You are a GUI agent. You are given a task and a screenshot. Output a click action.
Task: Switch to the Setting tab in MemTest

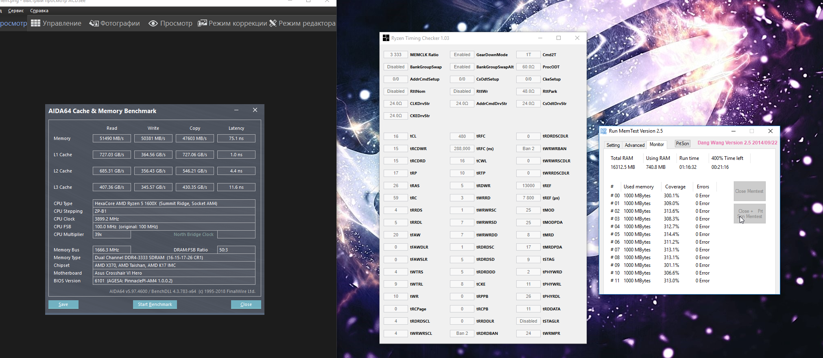pos(613,145)
